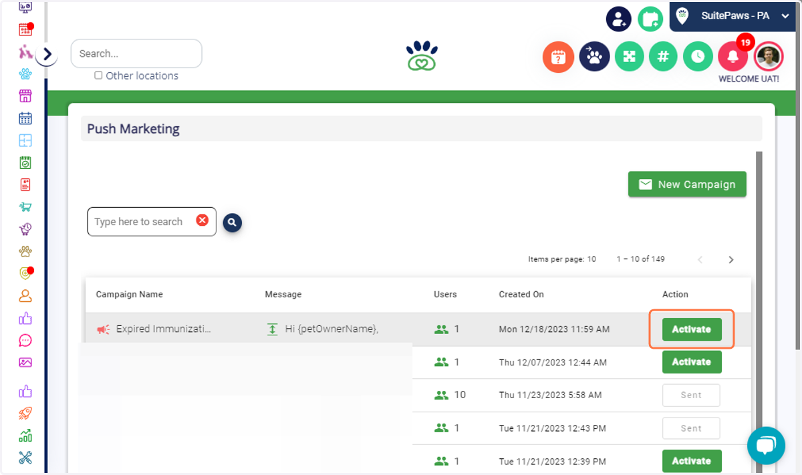Screen dimensions: 802x475
Task: Click the Message column header
Action: coord(283,294)
